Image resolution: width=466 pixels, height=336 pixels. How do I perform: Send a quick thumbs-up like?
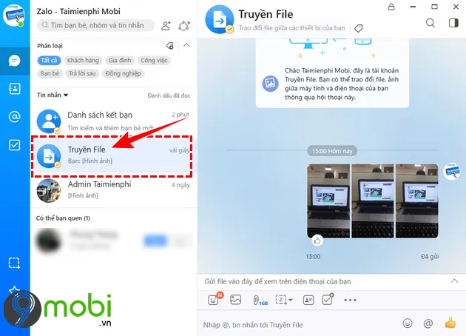pos(450,323)
